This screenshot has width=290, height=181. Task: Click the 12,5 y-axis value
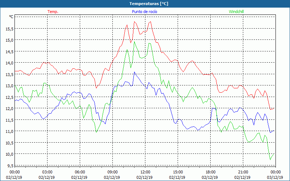click(x=9, y=97)
